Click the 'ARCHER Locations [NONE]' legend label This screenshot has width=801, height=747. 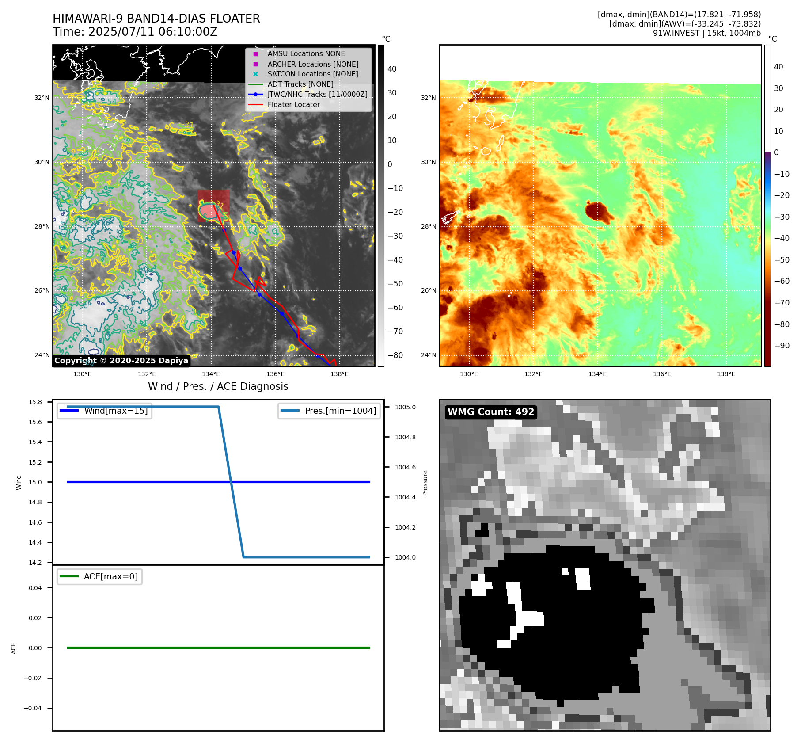pos(313,64)
